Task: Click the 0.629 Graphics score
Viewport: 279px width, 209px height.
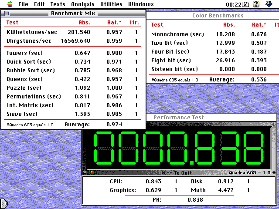Action: click(x=153, y=190)
